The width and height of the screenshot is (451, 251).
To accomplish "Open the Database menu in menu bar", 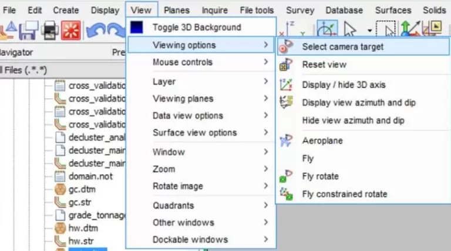I will pos(344,10).
